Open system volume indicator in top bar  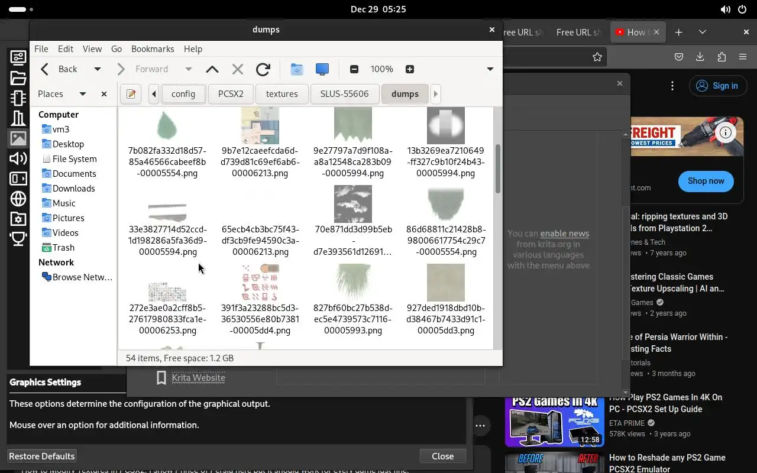726,9
